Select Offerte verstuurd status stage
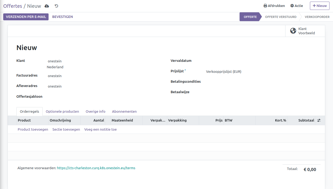The width and height of the screenshot is (333, 189). pyautogui.click(x=281, y=17)
